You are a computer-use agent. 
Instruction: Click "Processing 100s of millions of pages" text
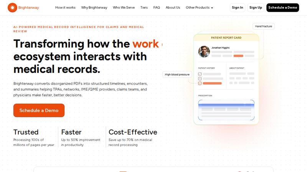coord(34,142)
